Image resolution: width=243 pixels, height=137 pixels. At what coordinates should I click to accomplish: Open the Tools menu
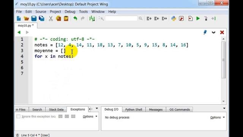coord(84,12)
